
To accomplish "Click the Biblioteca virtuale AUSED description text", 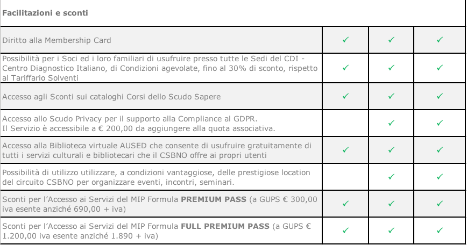I will coord(157,150).
